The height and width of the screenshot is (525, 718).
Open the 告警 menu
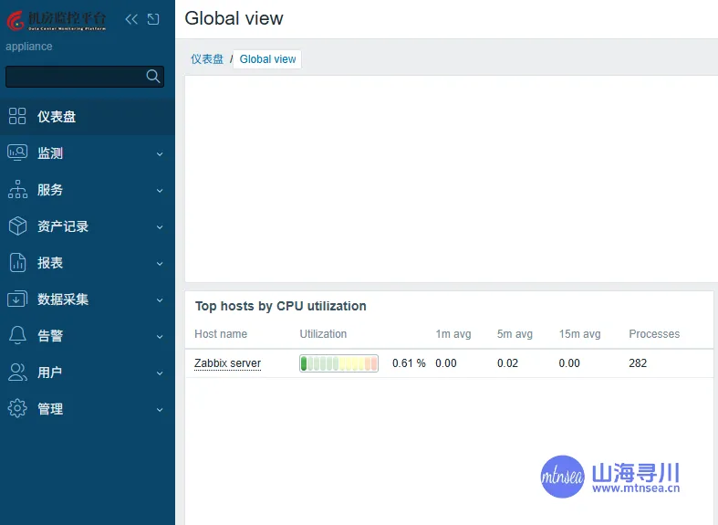pos(88,336)
